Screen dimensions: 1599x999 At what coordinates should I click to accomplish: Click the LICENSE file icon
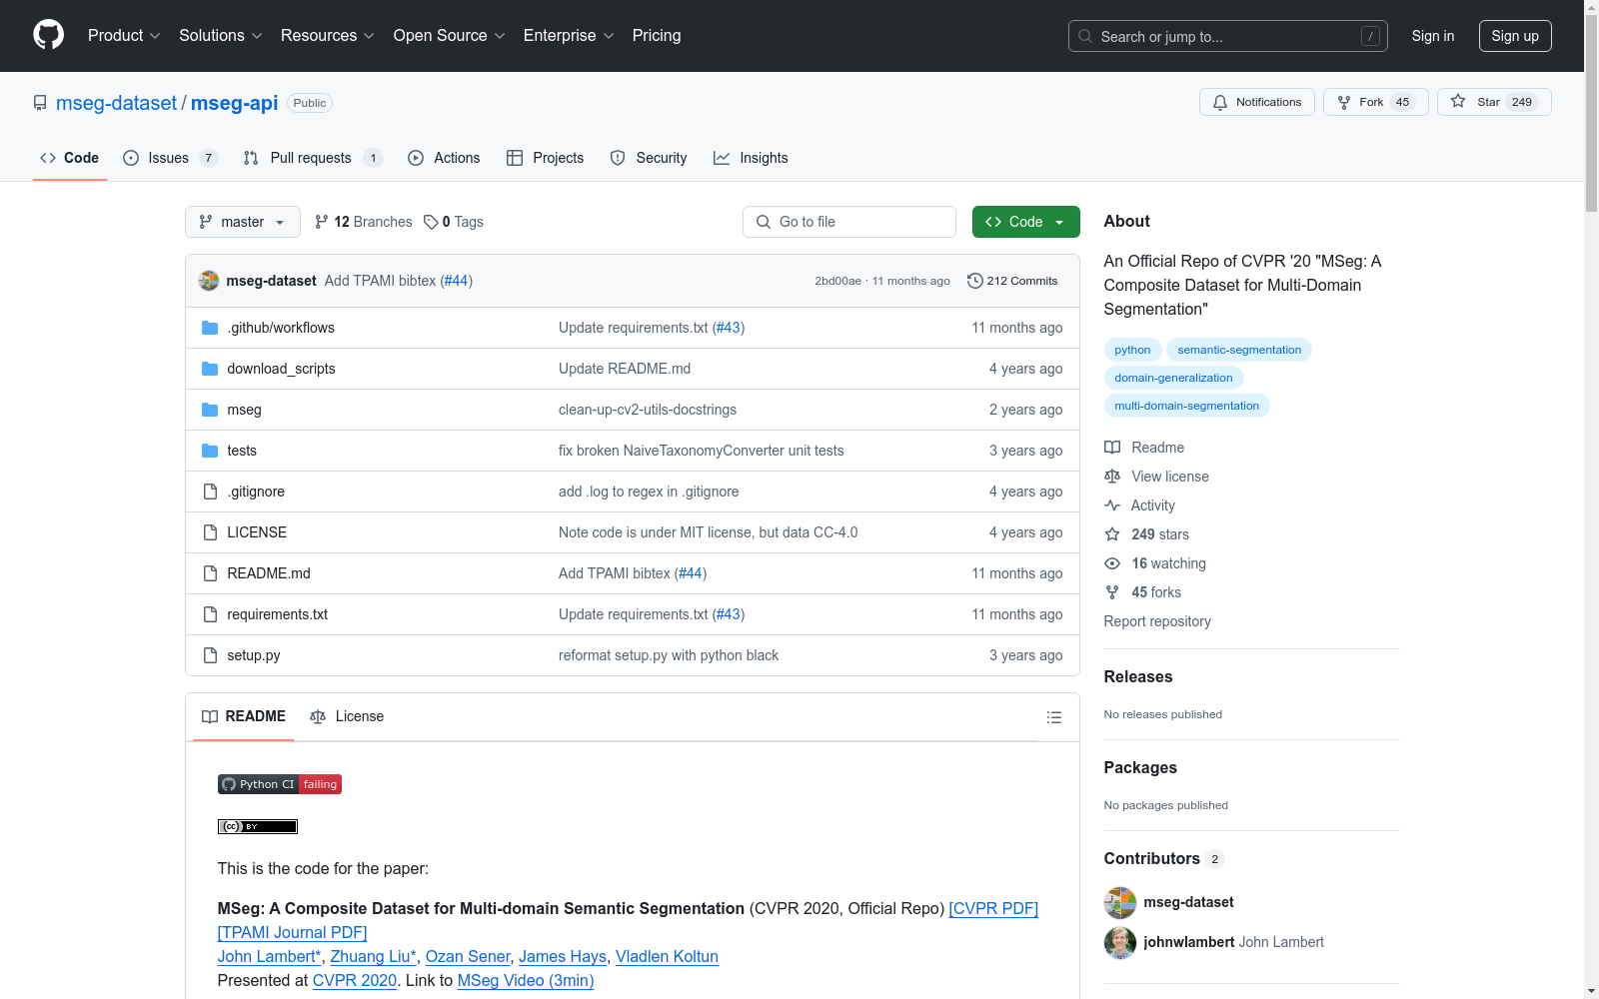210,532
